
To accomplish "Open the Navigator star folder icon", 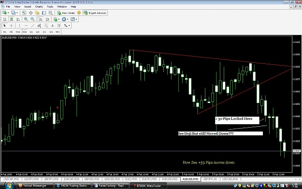I will tap(37, 13).
